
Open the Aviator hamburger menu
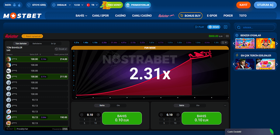pos(227,36)
